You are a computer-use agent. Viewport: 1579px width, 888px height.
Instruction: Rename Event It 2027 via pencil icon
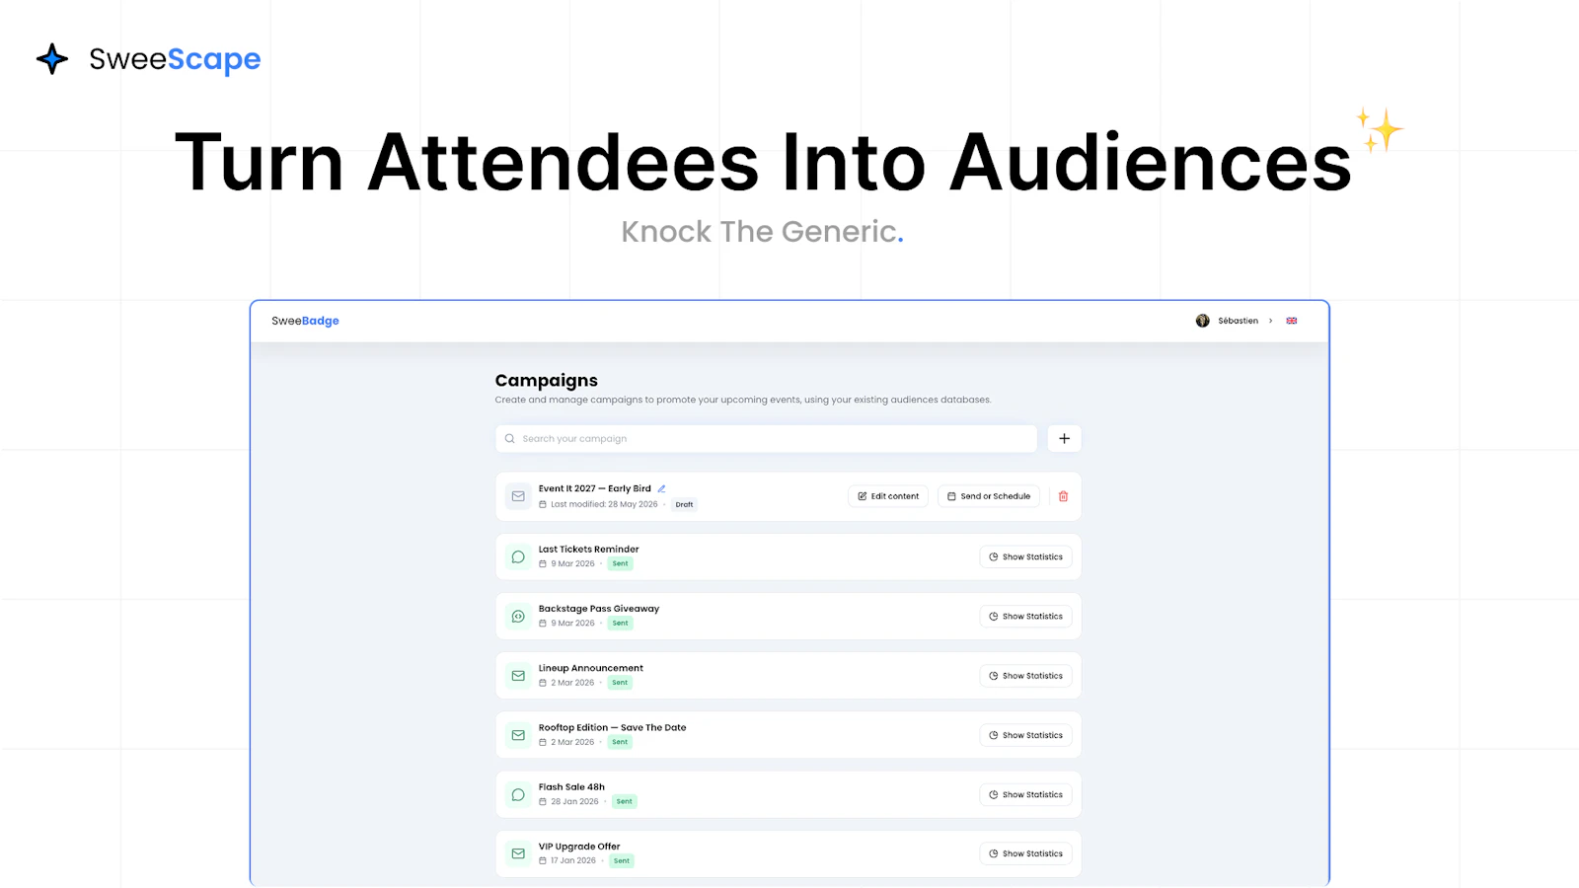[x=661, y=488]
